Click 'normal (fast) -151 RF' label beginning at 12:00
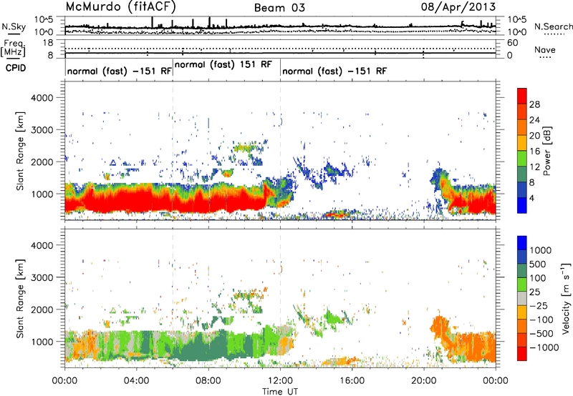This screenshot has height=396, width=573. coord(334,71)
